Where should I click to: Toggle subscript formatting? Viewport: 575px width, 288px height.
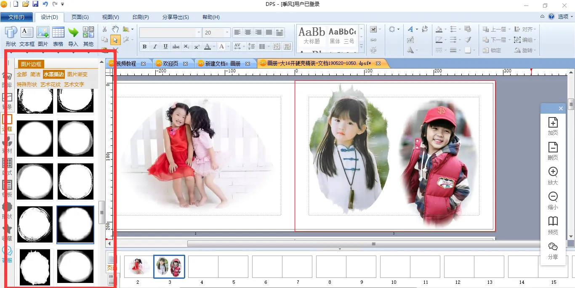(186, 46)
